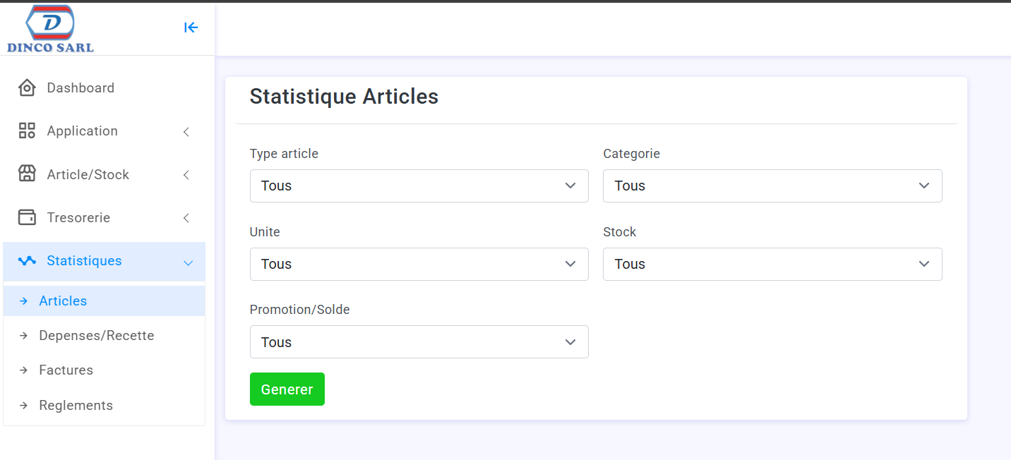Viewport: 1011px width, 460px height.
Task: Select Depenses/Recette in the sidebar
Action: [x=97, y=335]
